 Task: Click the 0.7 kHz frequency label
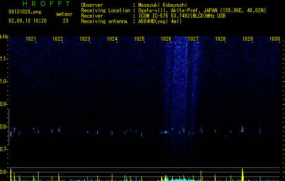pos(4,149)
